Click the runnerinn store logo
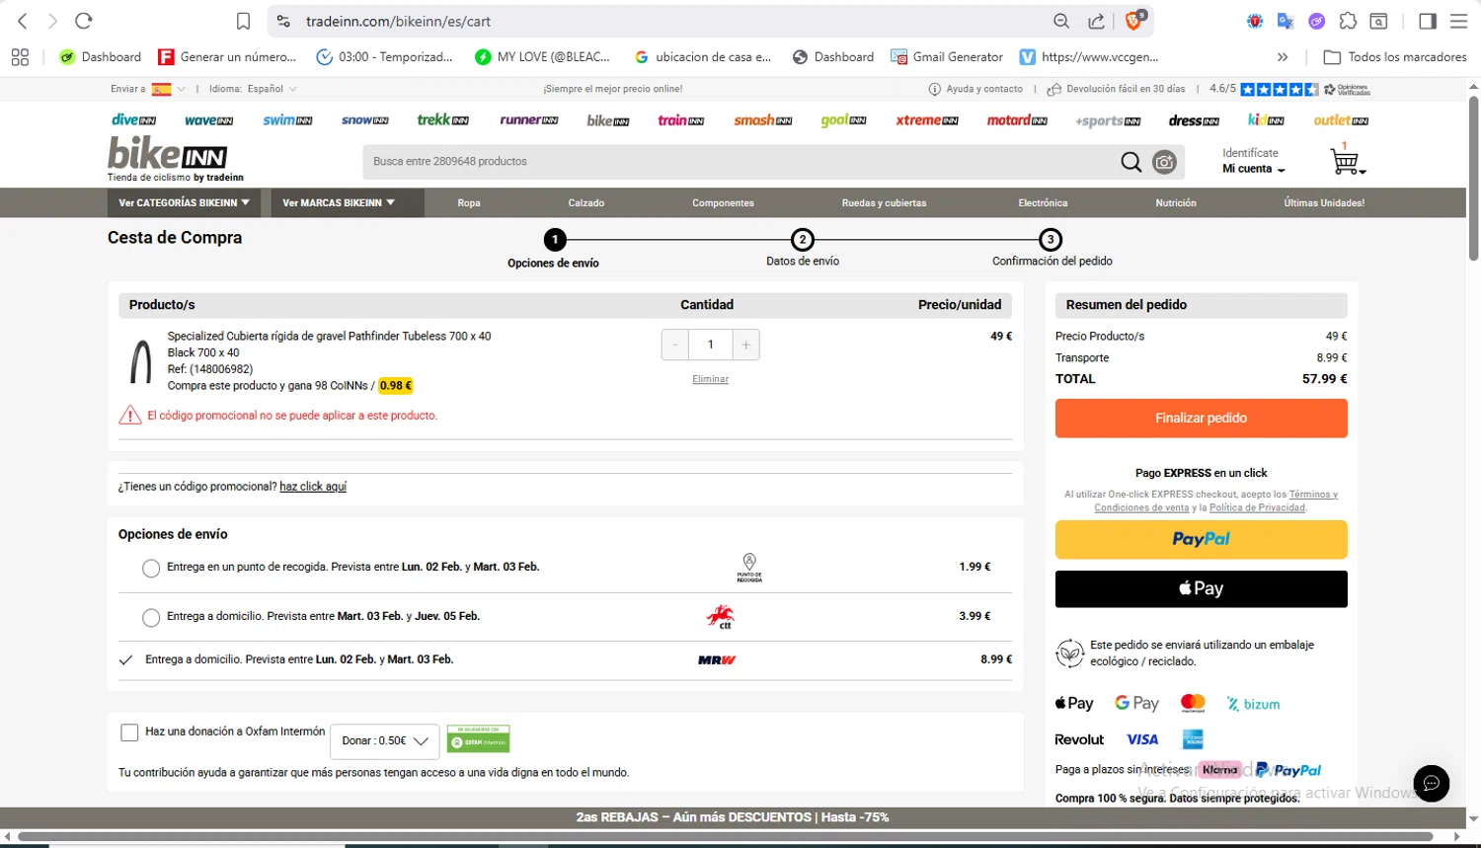Viewport: 1481px width, 848px height. coord(528,120)
